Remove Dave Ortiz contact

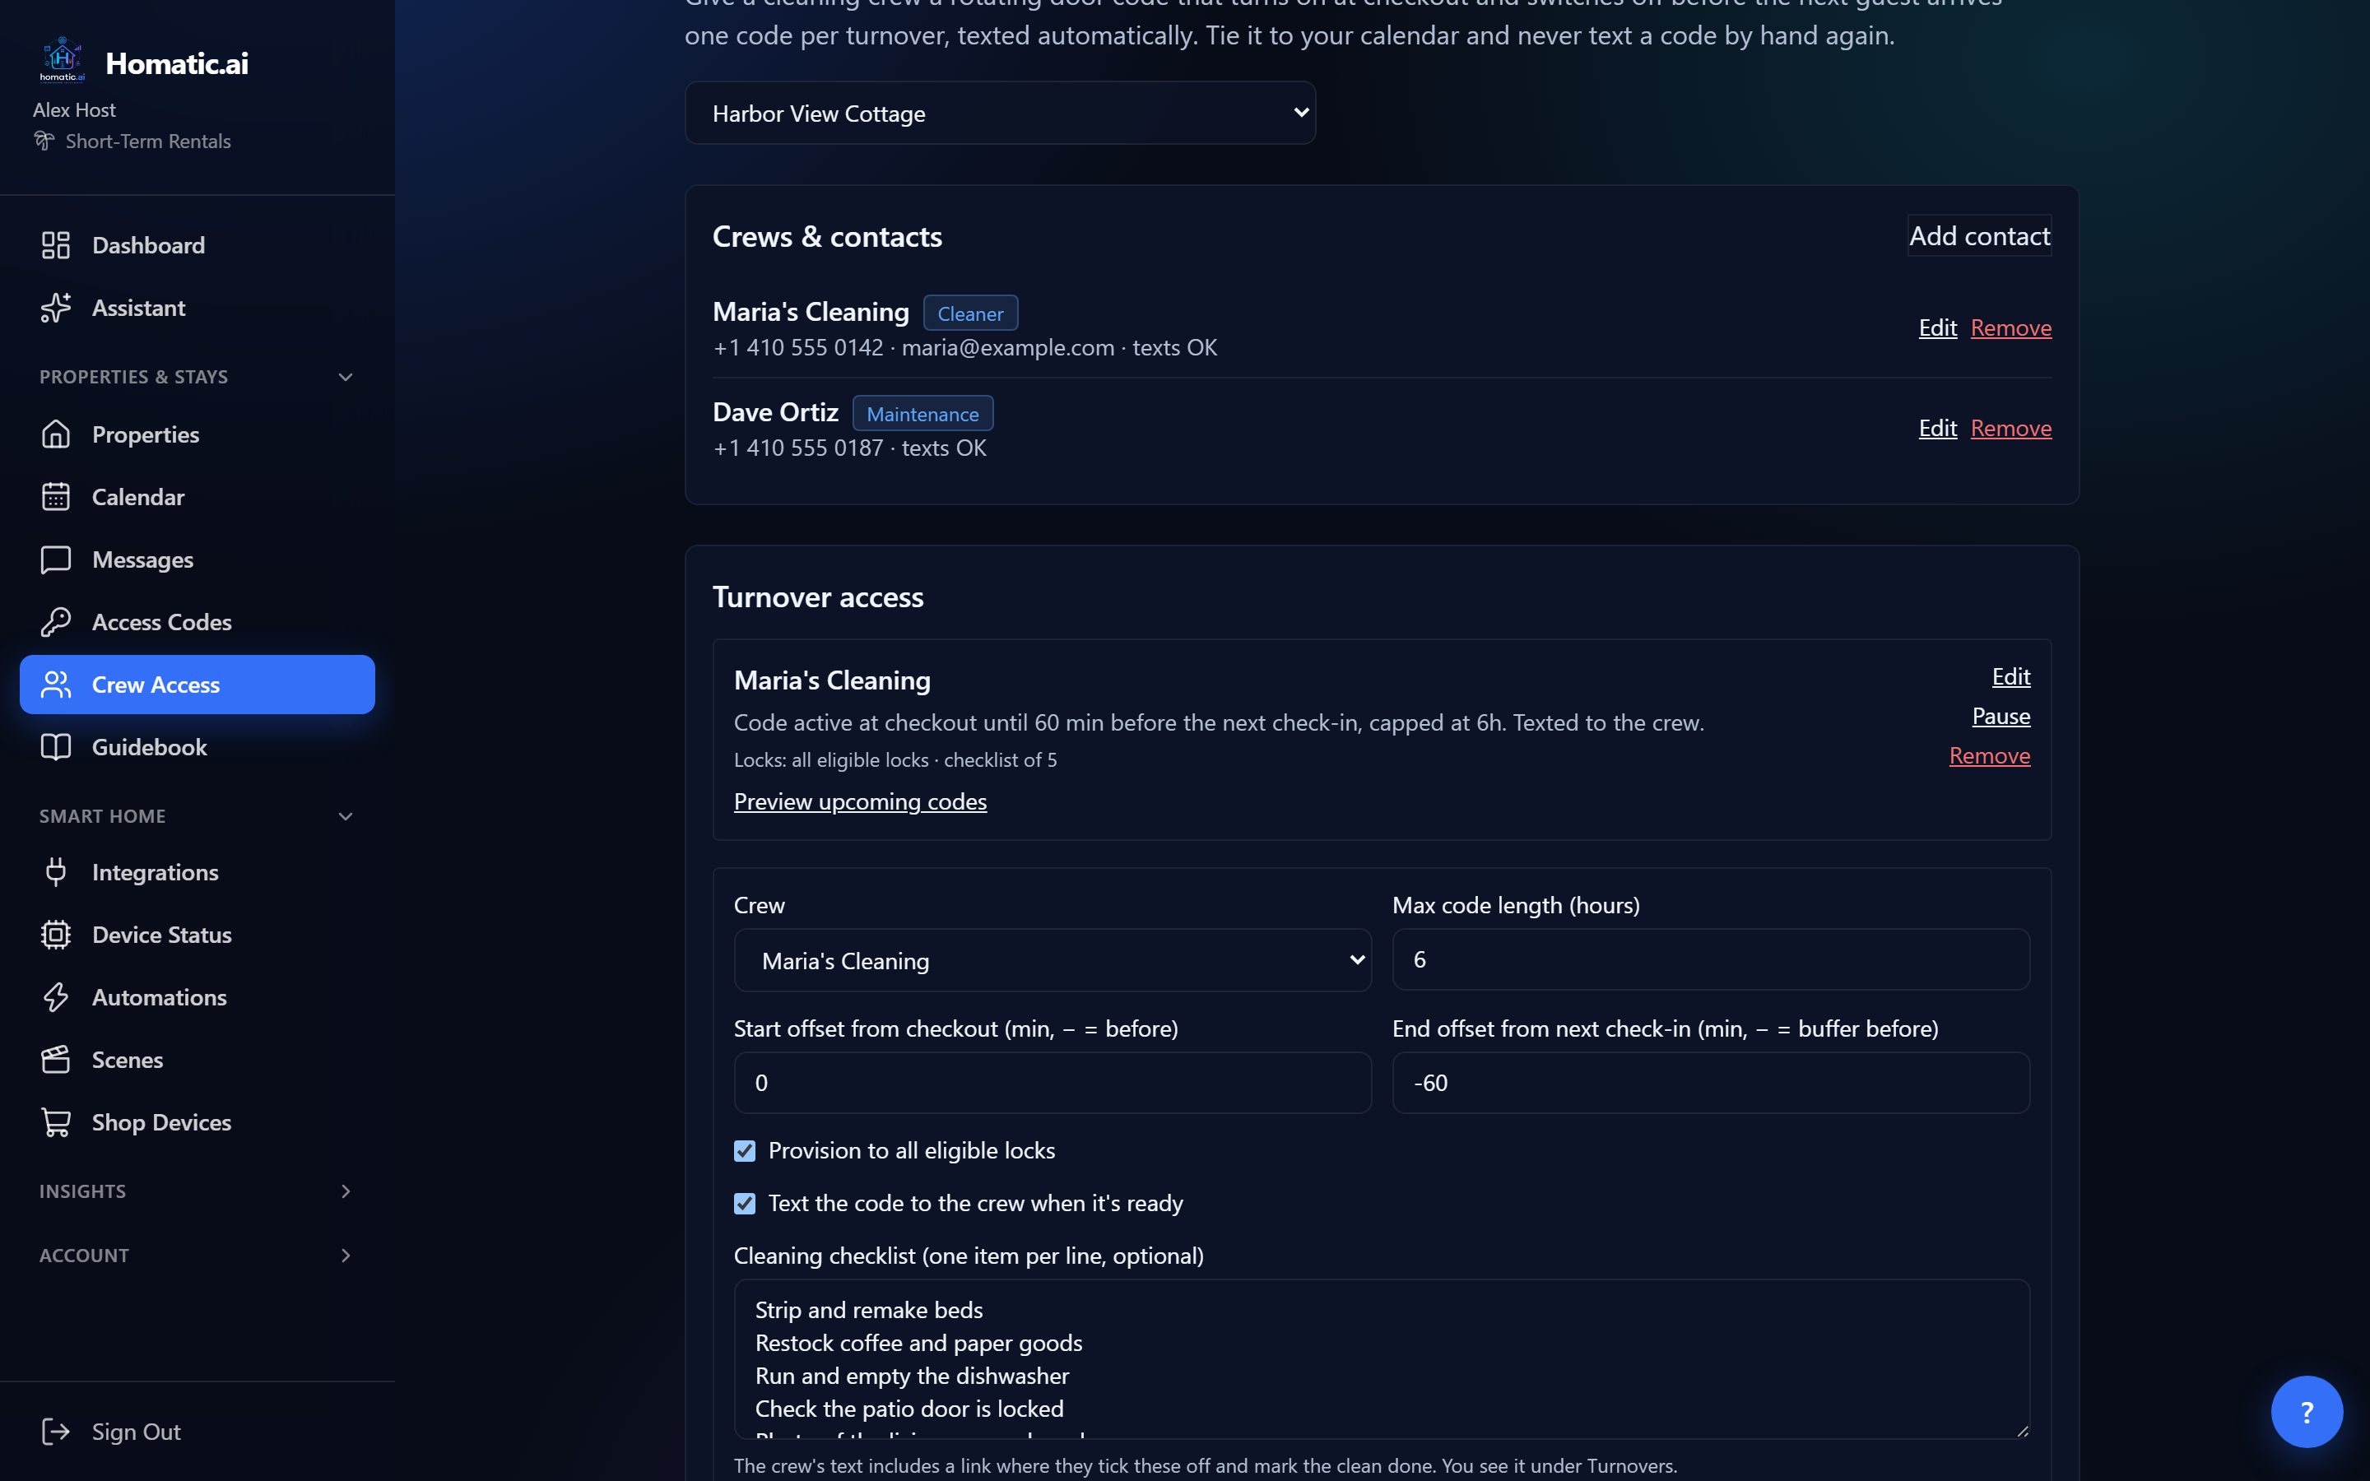point(2010,428)
